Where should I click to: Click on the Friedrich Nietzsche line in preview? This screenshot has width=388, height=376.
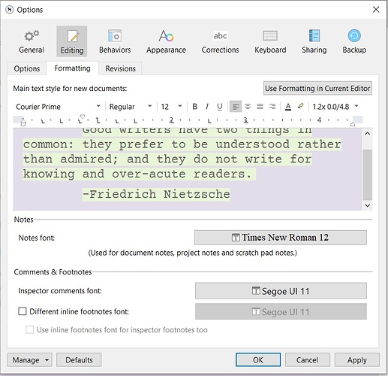(x=156, y=194)
